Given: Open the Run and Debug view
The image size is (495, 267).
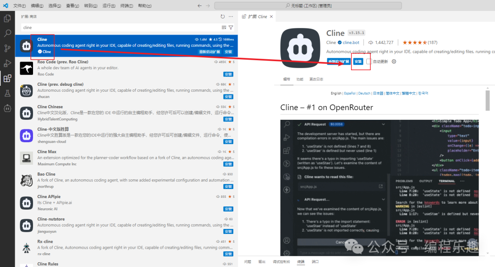Looking at the screenshot, I should point(7,63).
